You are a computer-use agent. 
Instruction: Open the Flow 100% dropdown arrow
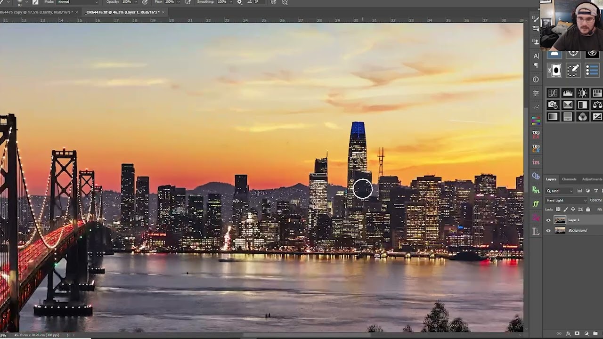click(x=178, y=2)
